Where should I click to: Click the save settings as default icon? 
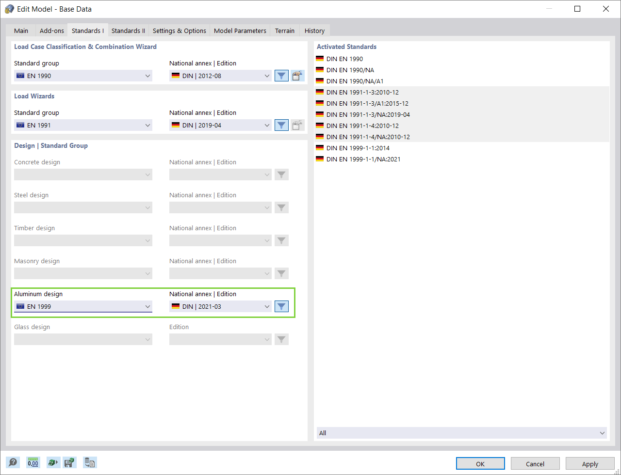coord(70,462)
